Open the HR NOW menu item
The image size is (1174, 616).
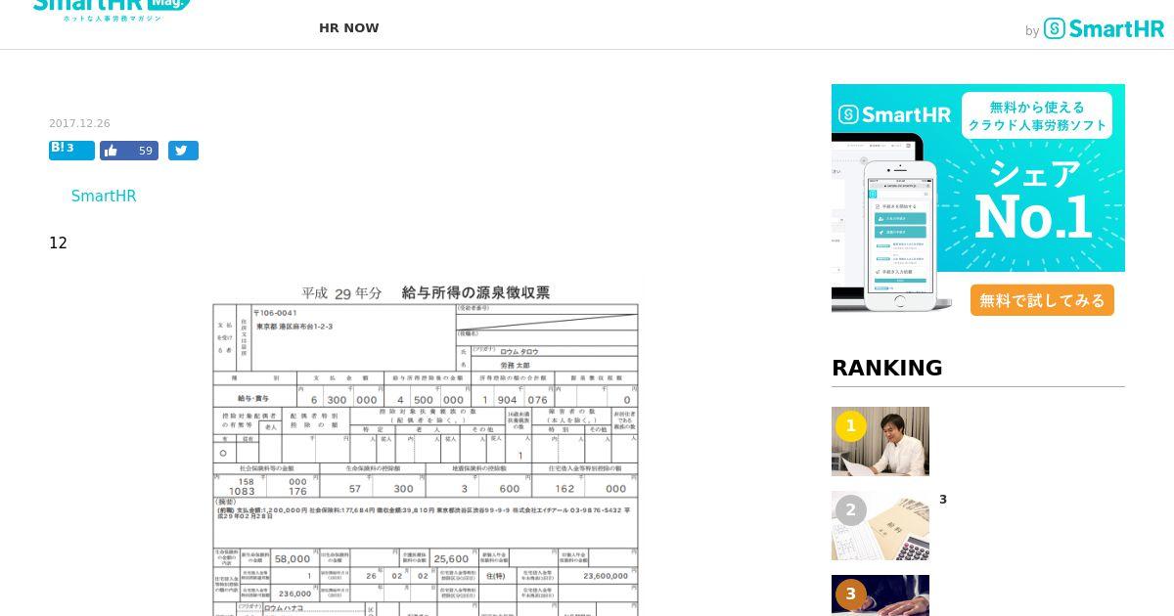[348, 28]
